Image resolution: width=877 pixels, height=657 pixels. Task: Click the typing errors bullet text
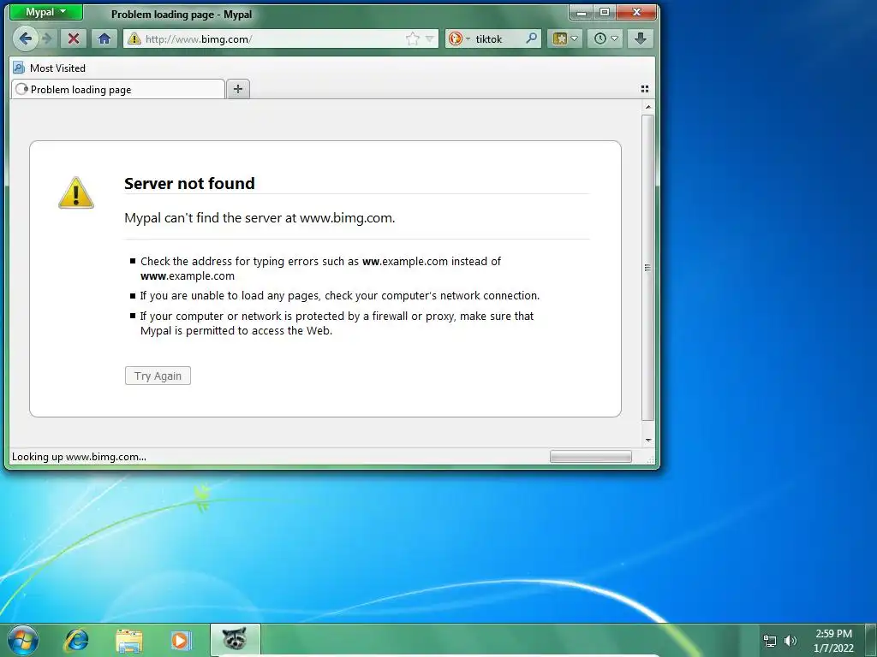[320, 269]
